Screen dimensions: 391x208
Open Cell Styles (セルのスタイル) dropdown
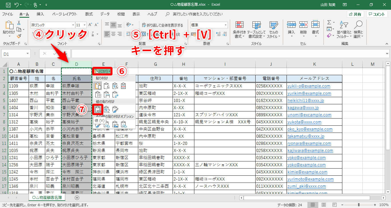pos(274,29)
